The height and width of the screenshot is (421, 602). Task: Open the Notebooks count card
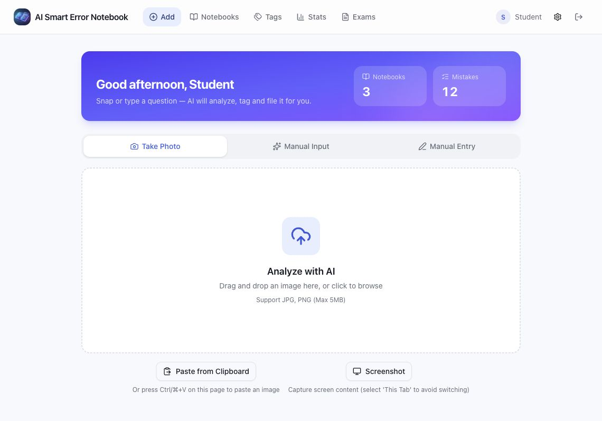tap(390, 86)
